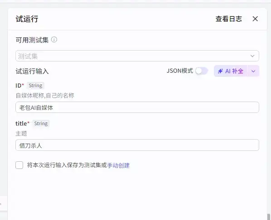The image size is (271, 220).
Task: Click the title input field
Action: 137,145
